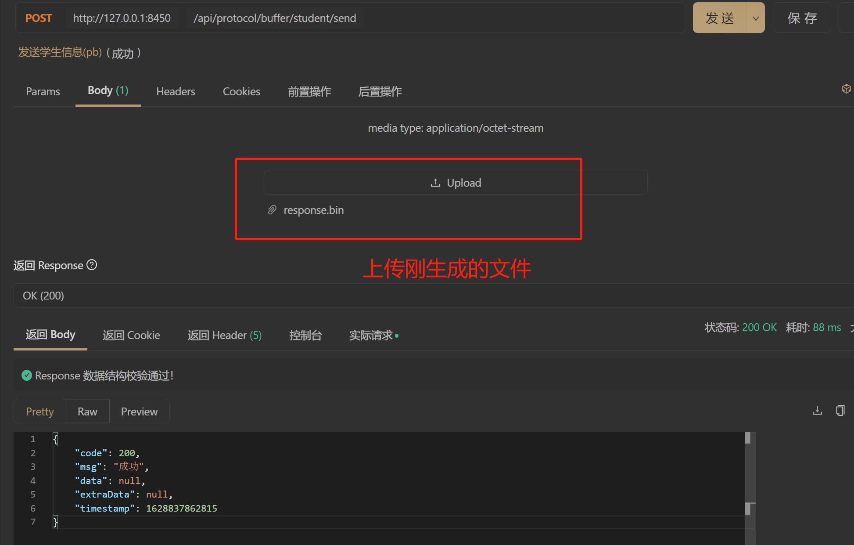The height and width of the screenshot is (545, 854).
Task: Click the help icon next to 返回 Response
Action: [x=92, y=265]
